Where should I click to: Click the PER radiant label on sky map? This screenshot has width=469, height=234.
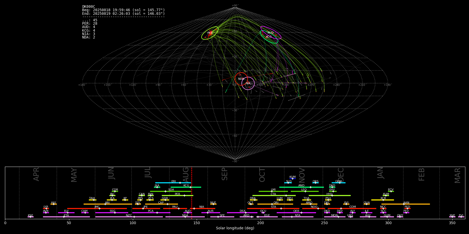click(210, 33)
